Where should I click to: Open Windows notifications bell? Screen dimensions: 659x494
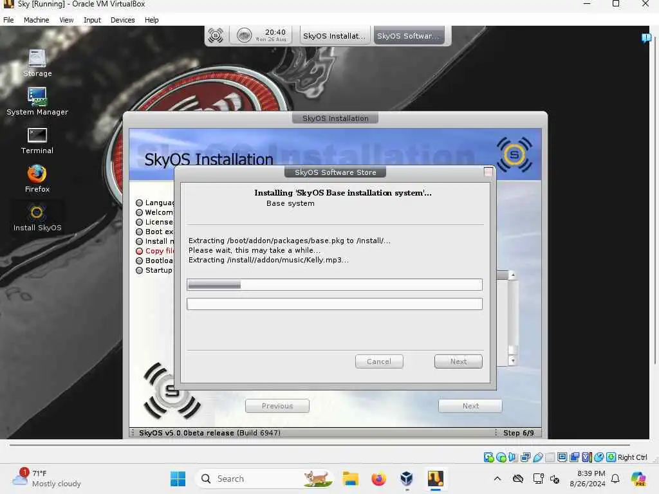(615, 479)
